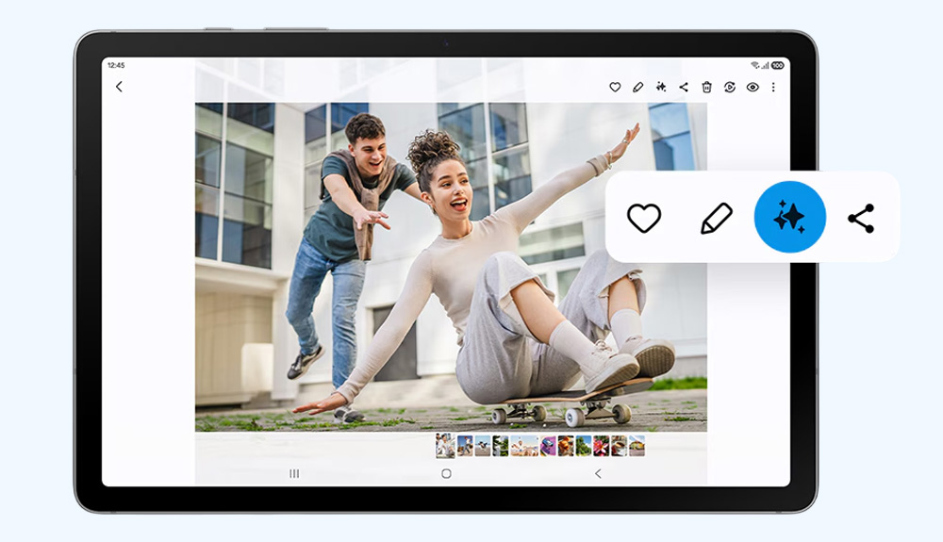Open recent apps with three-lines nav button
The height and width of the screenshot is (542, 943).
(294, 473)
